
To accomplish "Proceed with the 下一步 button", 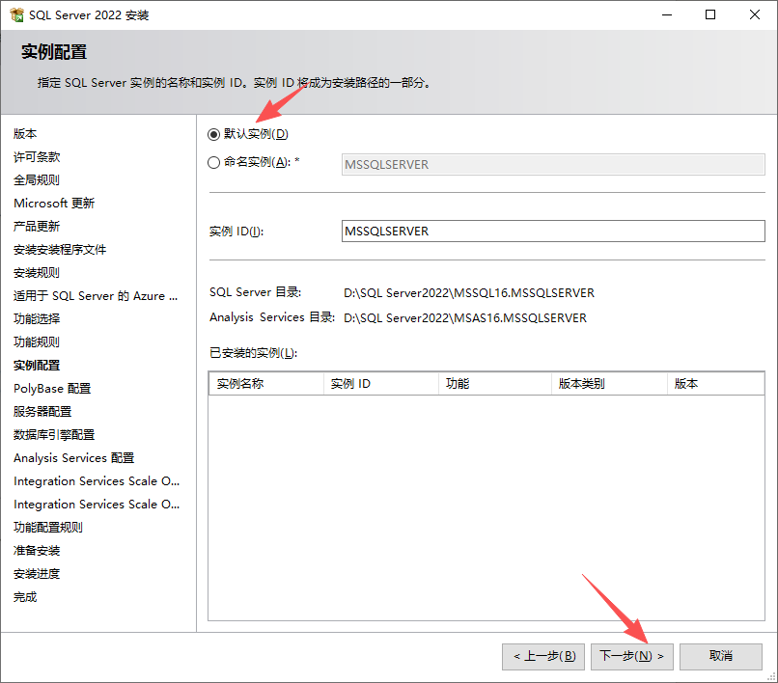I will pyautogui.click(x=631, y=657).
